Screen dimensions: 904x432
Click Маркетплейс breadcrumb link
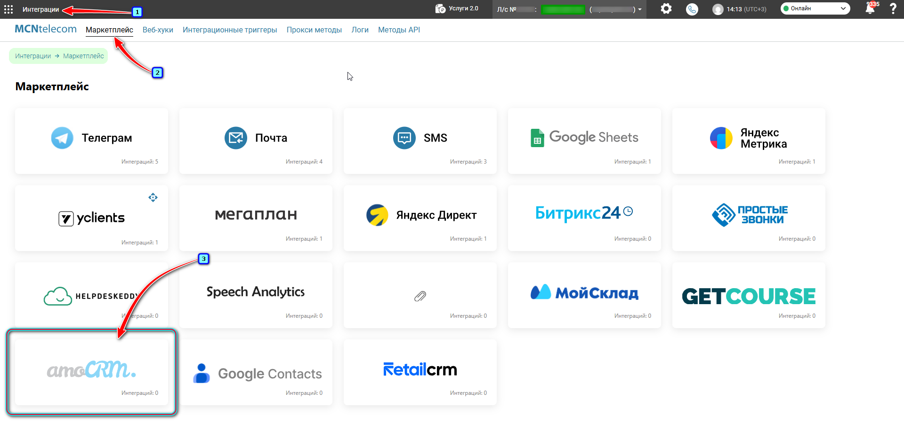click(x=83, y=56)
